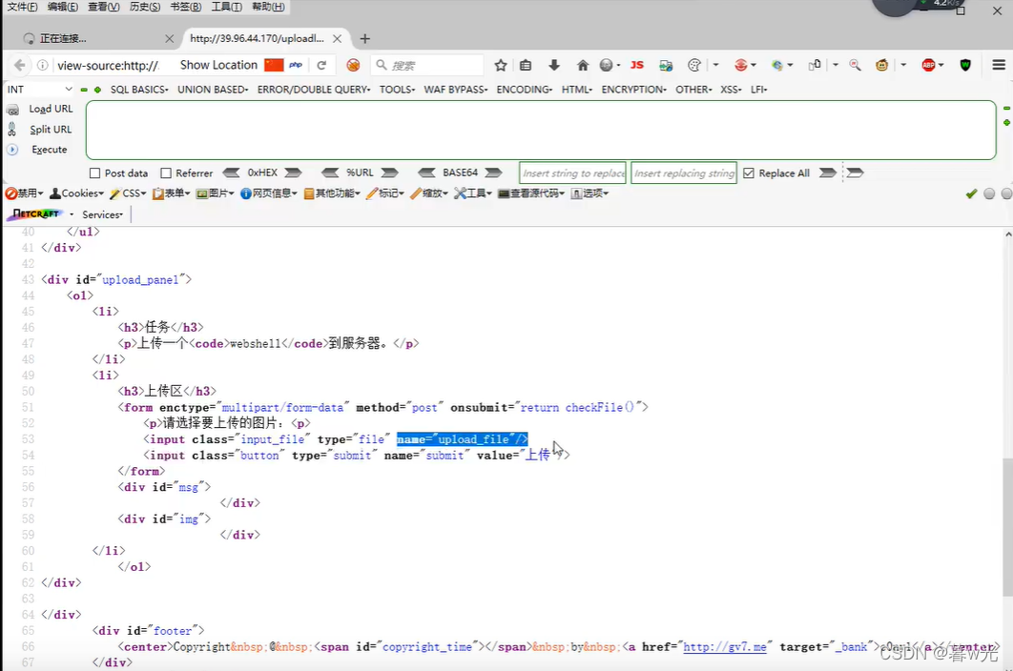Screen dimensions: 1013x671
Task: Click the green shield W icon
Action: [965, 65]
